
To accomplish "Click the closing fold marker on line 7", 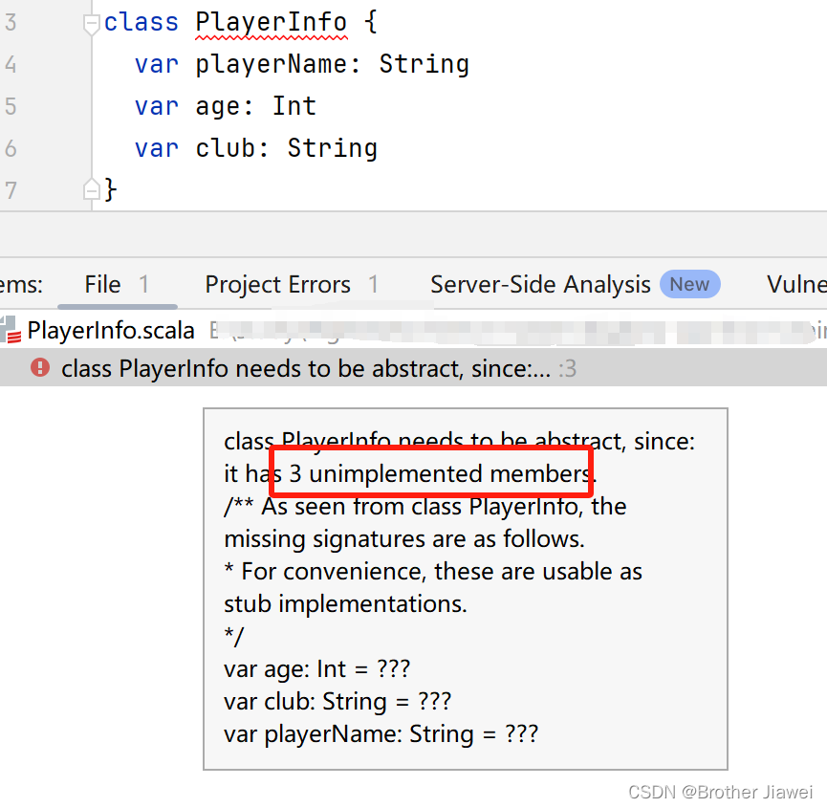I will coord(91,189).
